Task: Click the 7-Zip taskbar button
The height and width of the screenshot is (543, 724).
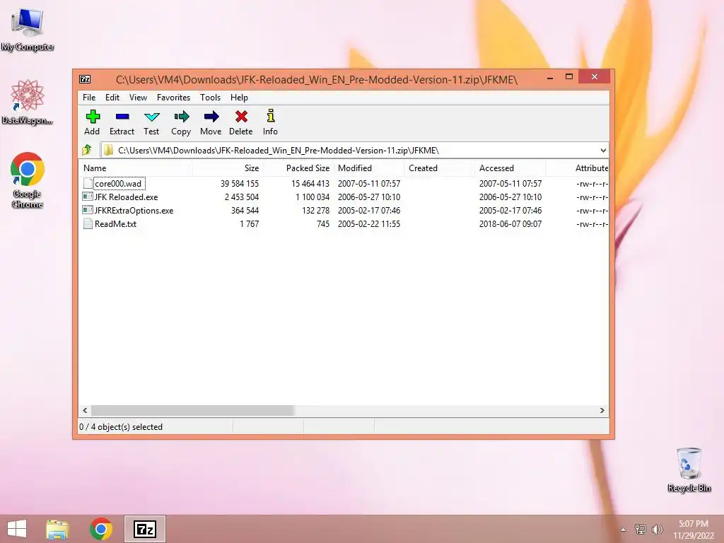Action: (x=144, y=529)
